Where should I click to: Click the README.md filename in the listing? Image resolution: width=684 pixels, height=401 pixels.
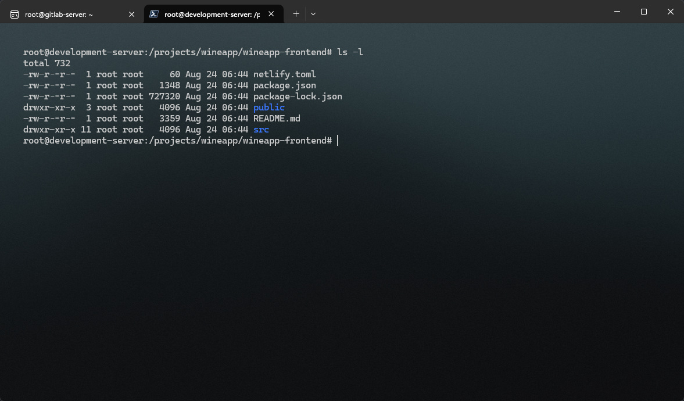pos(277,119)
